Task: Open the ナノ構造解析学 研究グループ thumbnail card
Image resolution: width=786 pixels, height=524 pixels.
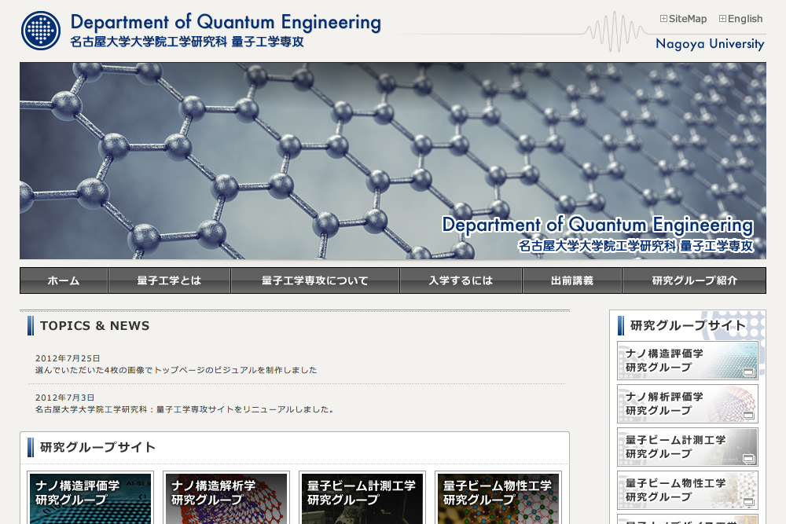Action: click(x=226, y=498)
